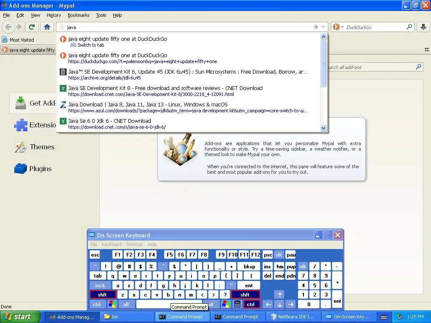Click the keyboard icon in system tray

(384, 317)
